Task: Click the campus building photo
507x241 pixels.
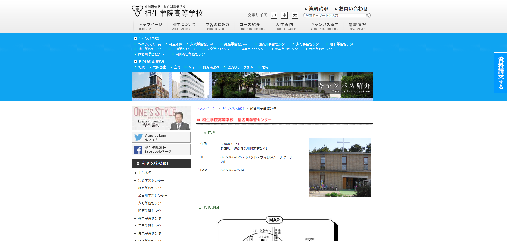Action: (339, 168)
